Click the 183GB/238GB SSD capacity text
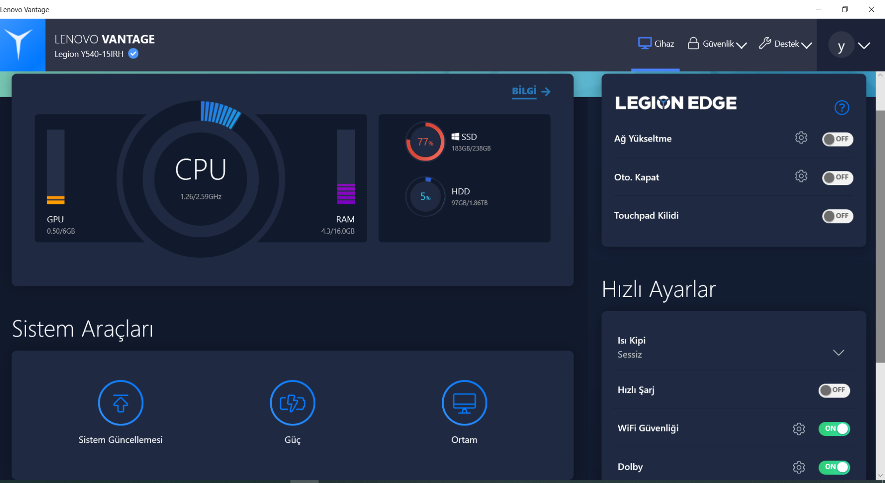 point(471,149)
